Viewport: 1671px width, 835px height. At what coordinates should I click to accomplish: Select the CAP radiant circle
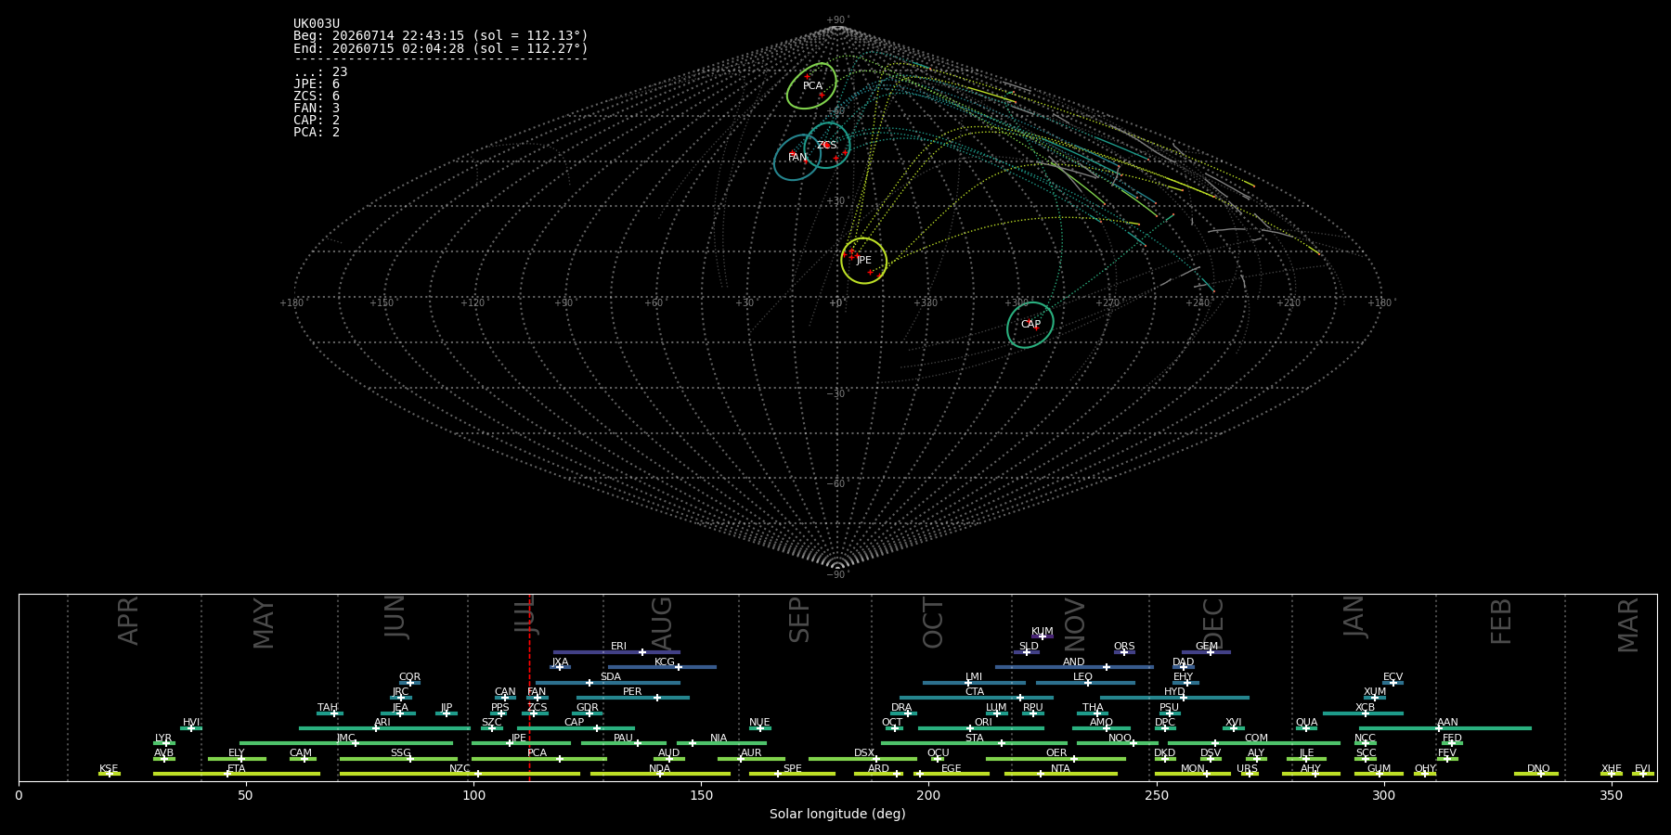click(x=1030, y=325)
